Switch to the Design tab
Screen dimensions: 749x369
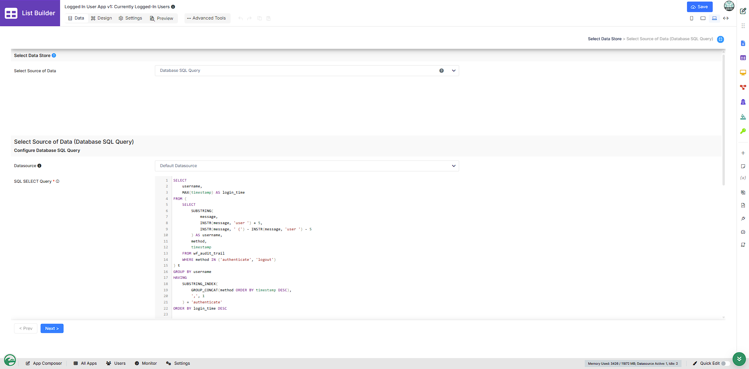tap(101, 18)
